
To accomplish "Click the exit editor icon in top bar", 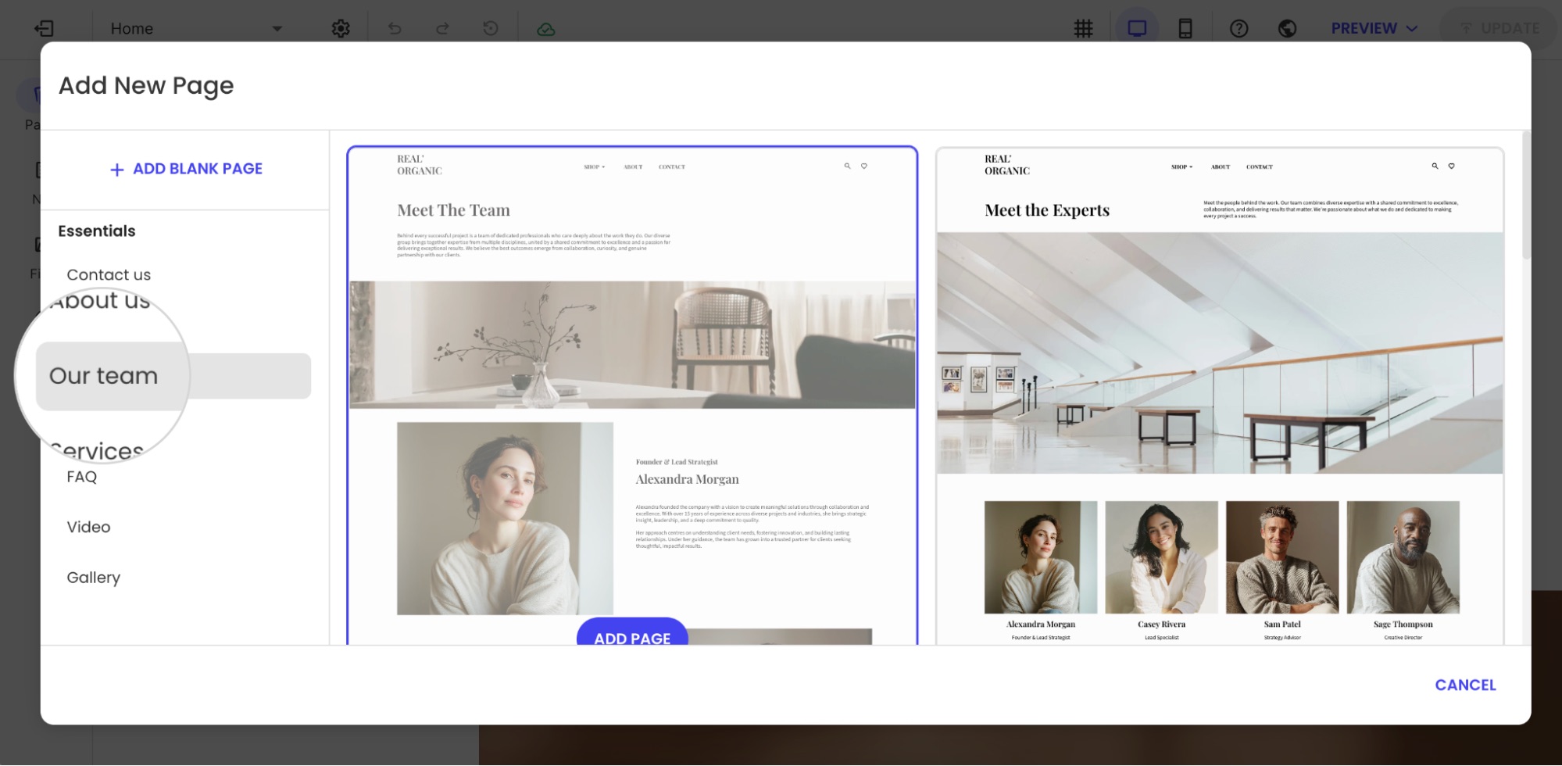I will 44,28.
